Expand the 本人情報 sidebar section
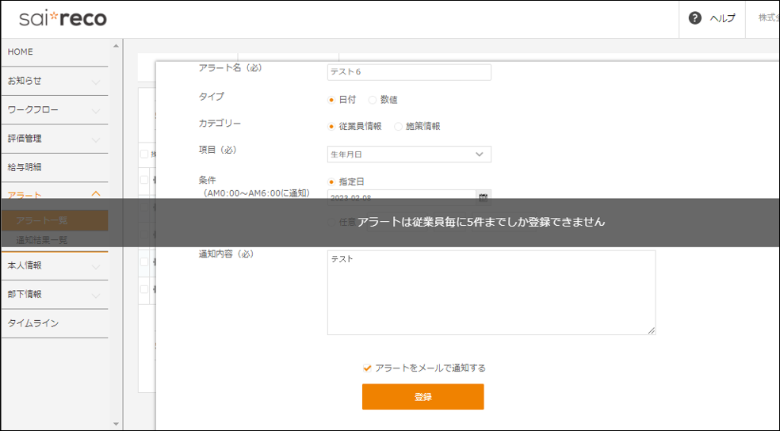This screenshot has height=431, width=780. coord(54,265)
